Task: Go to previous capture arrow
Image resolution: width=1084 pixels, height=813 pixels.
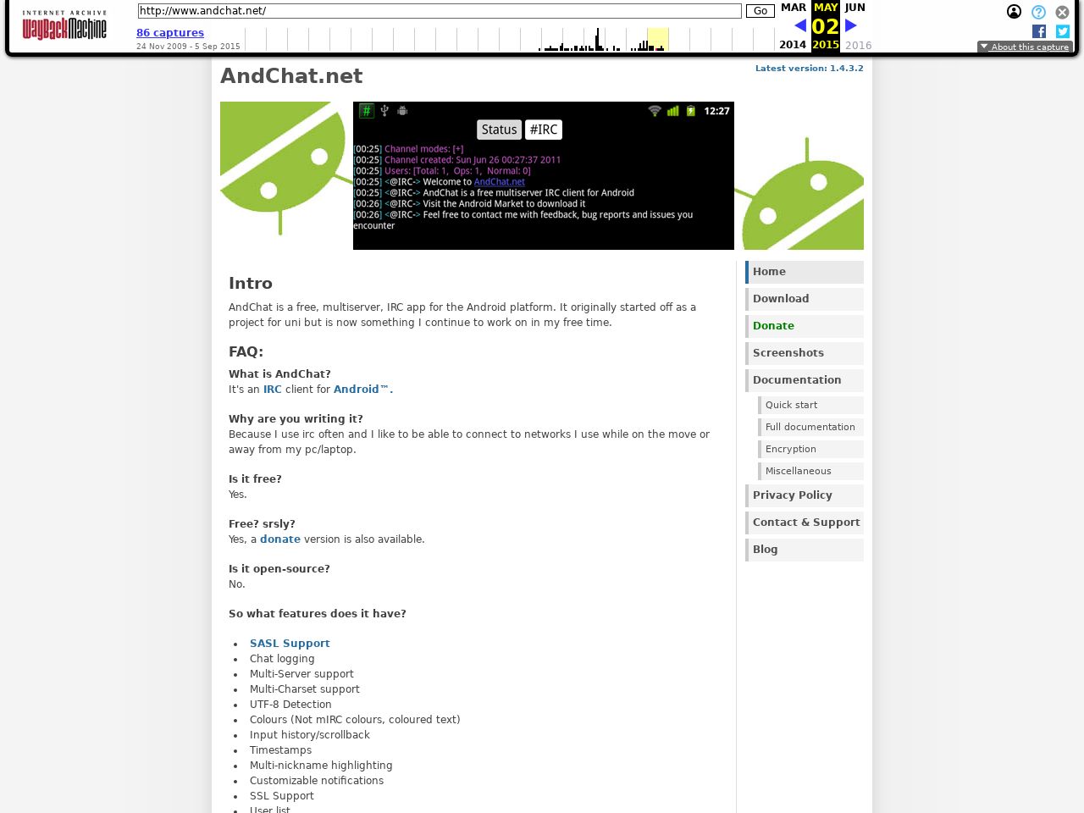Action: [799, 25]
